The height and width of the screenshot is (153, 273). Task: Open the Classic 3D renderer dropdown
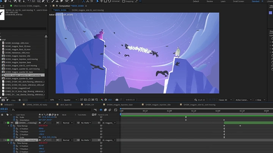coord(225,100)
